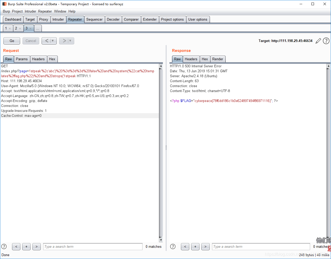This screenshot has height=259, width=331.
Task: Switch request view to Params
Action: click(x=22, y=59)
